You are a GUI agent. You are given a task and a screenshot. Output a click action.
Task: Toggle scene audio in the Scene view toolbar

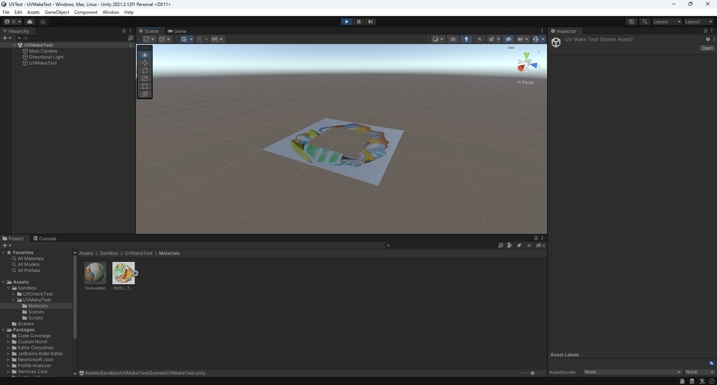(480, 39)
